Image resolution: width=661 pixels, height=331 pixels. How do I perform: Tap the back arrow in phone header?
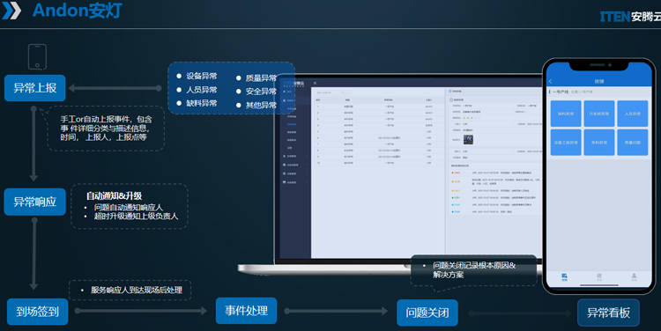click(551, 81)
